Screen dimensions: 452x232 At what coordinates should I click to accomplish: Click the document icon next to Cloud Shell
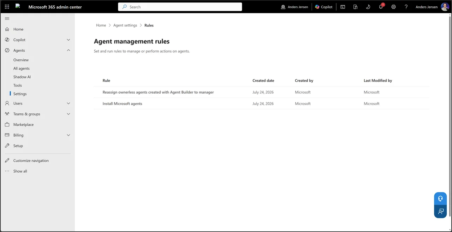pyautogui.click(x=355, y=7)
